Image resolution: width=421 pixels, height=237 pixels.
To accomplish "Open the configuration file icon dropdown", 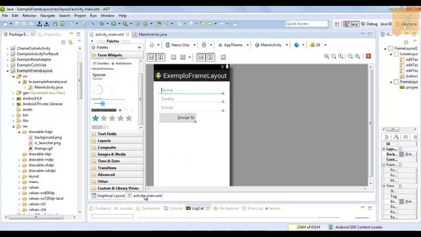I will coord(155,45).
